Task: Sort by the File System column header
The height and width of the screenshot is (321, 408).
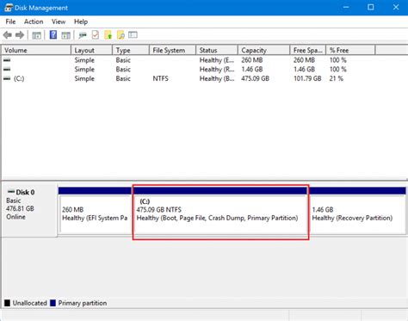Action: pyautogui.click(x=172, y=50)
